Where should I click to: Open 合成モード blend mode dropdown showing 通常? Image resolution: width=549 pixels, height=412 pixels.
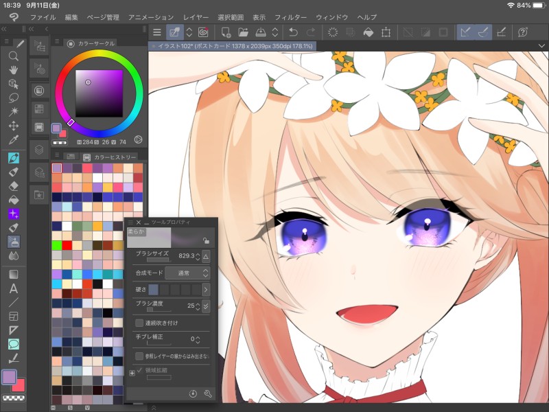click(x=187, y=273)
